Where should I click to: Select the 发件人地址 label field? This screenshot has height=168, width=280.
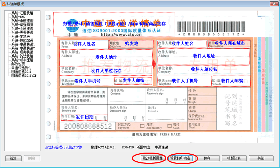coord(106,57)
